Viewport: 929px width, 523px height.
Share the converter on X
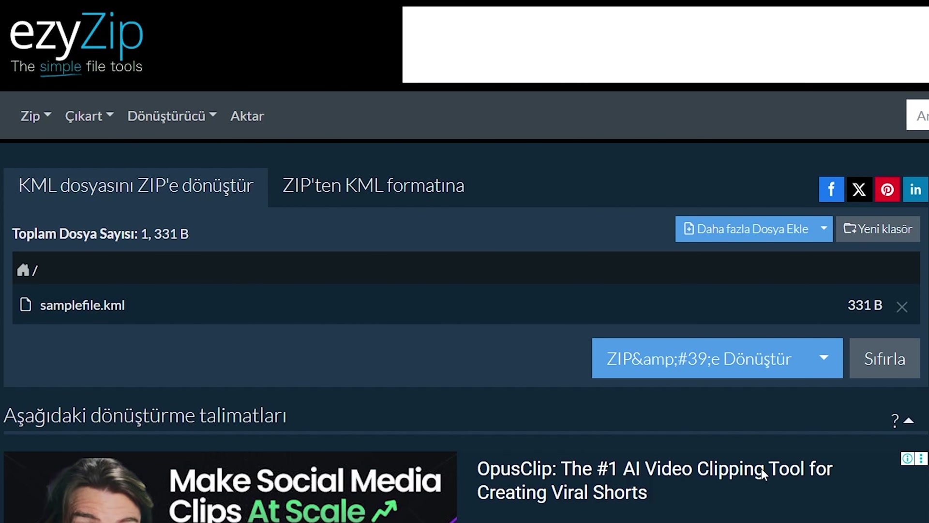(x=859, y=189)
